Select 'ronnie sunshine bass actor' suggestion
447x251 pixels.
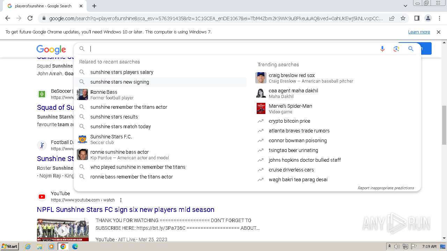click(160, 154)
